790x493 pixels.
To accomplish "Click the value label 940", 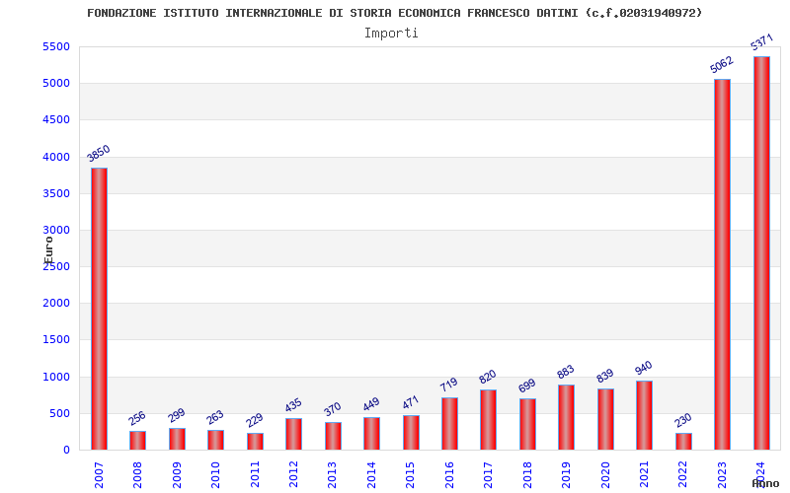I will (644, 368).
